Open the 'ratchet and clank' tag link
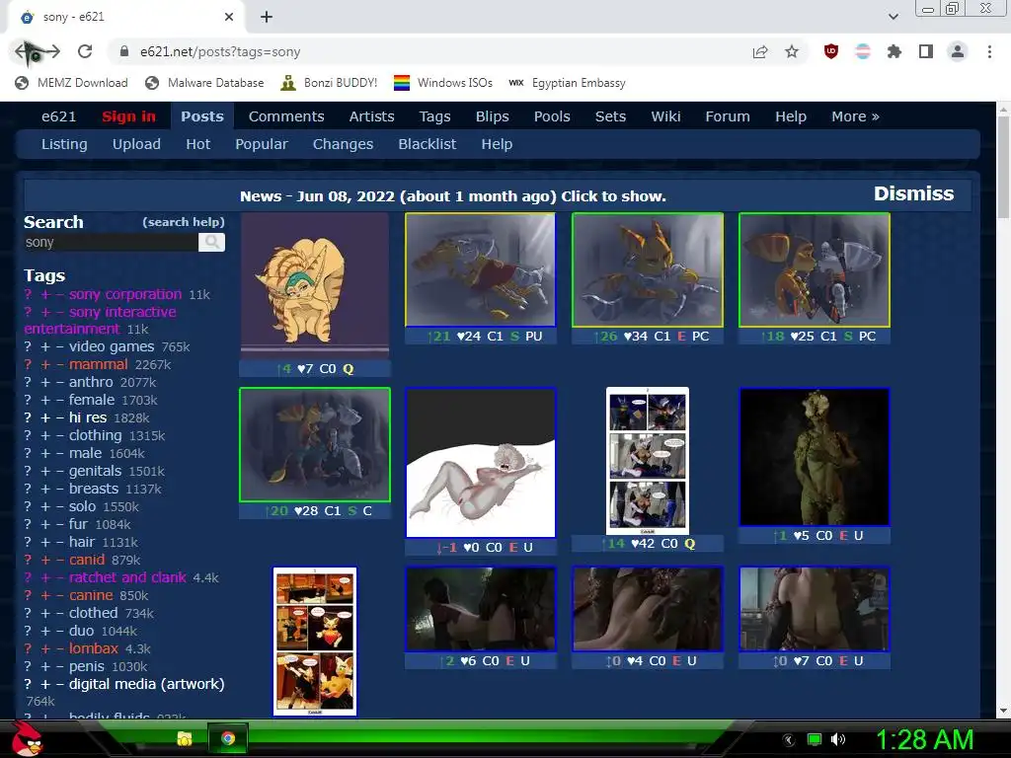The width and height of the screenshot is (1011, 758). pos(127,577)
